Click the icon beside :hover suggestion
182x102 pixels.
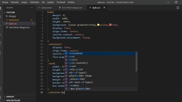point(66,66)
